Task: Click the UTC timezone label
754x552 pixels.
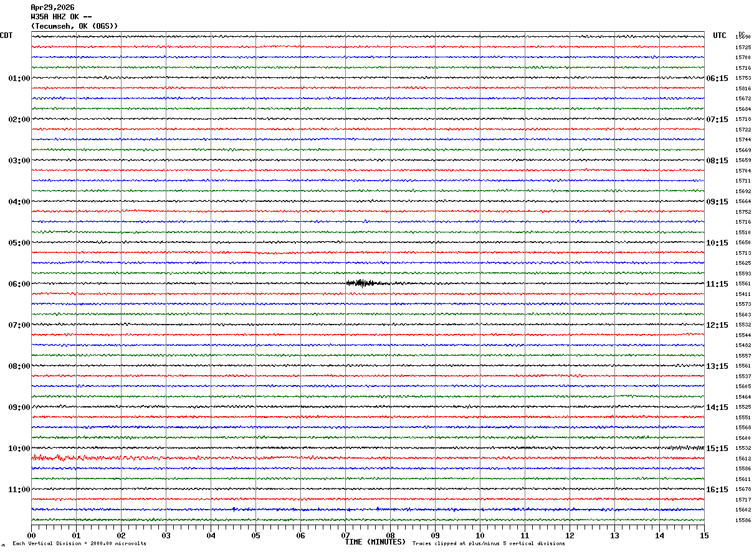Action: tap(720, 36)
